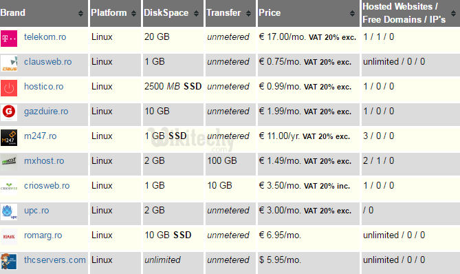Sort by Transfer column arrows
The image size is (460, 274).
pos(248,13)
